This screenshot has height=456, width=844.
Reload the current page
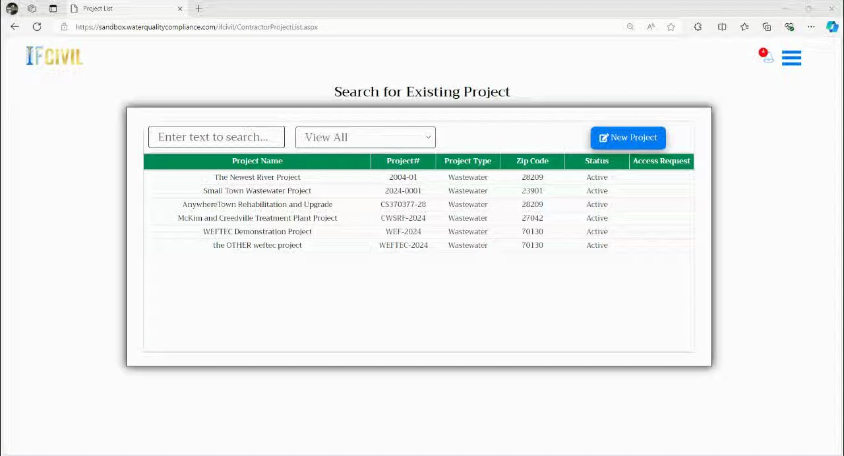coord(37,27)
